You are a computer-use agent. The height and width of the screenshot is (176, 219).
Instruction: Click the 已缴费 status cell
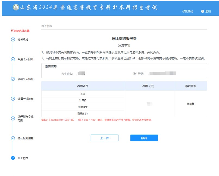click(x=190, y=104)
